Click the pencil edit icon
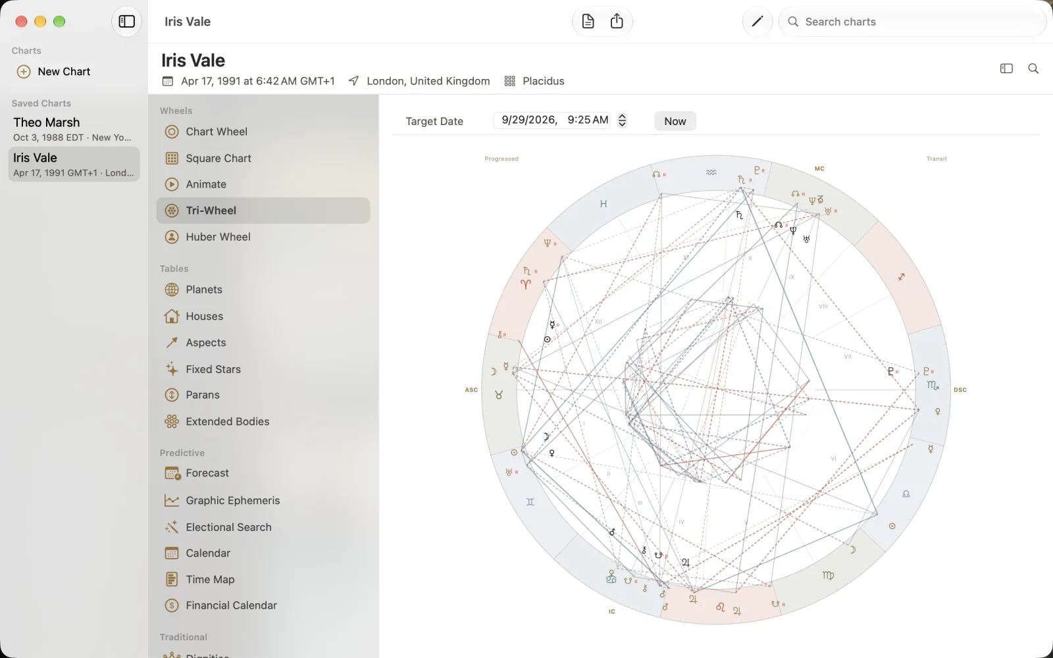1053x658 pixels. click(757, 22)
